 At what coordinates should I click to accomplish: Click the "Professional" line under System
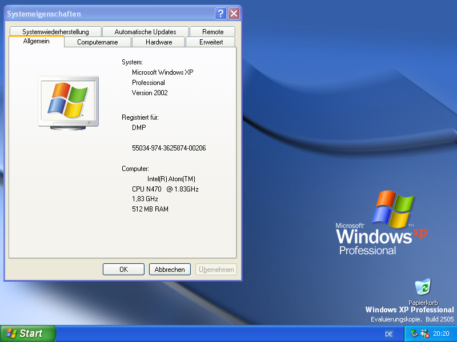pos(149,83)
